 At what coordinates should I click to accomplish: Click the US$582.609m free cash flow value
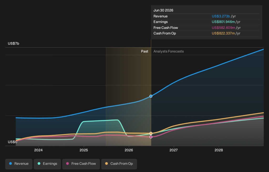pos(223,28)
